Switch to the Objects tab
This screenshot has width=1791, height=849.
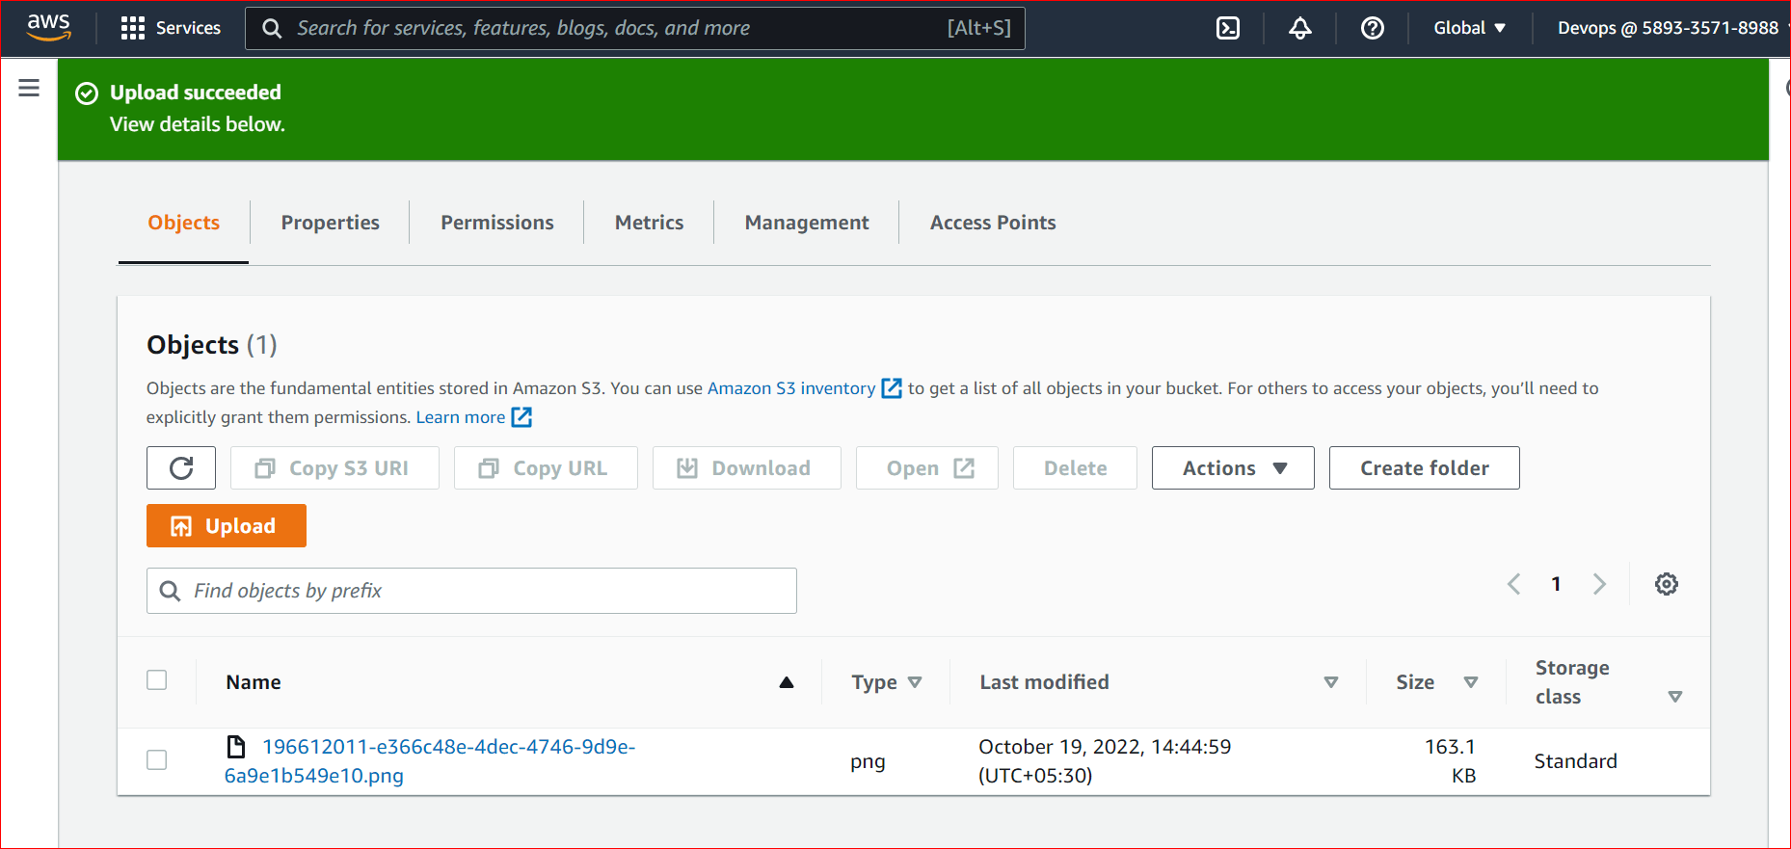(184, 223)
